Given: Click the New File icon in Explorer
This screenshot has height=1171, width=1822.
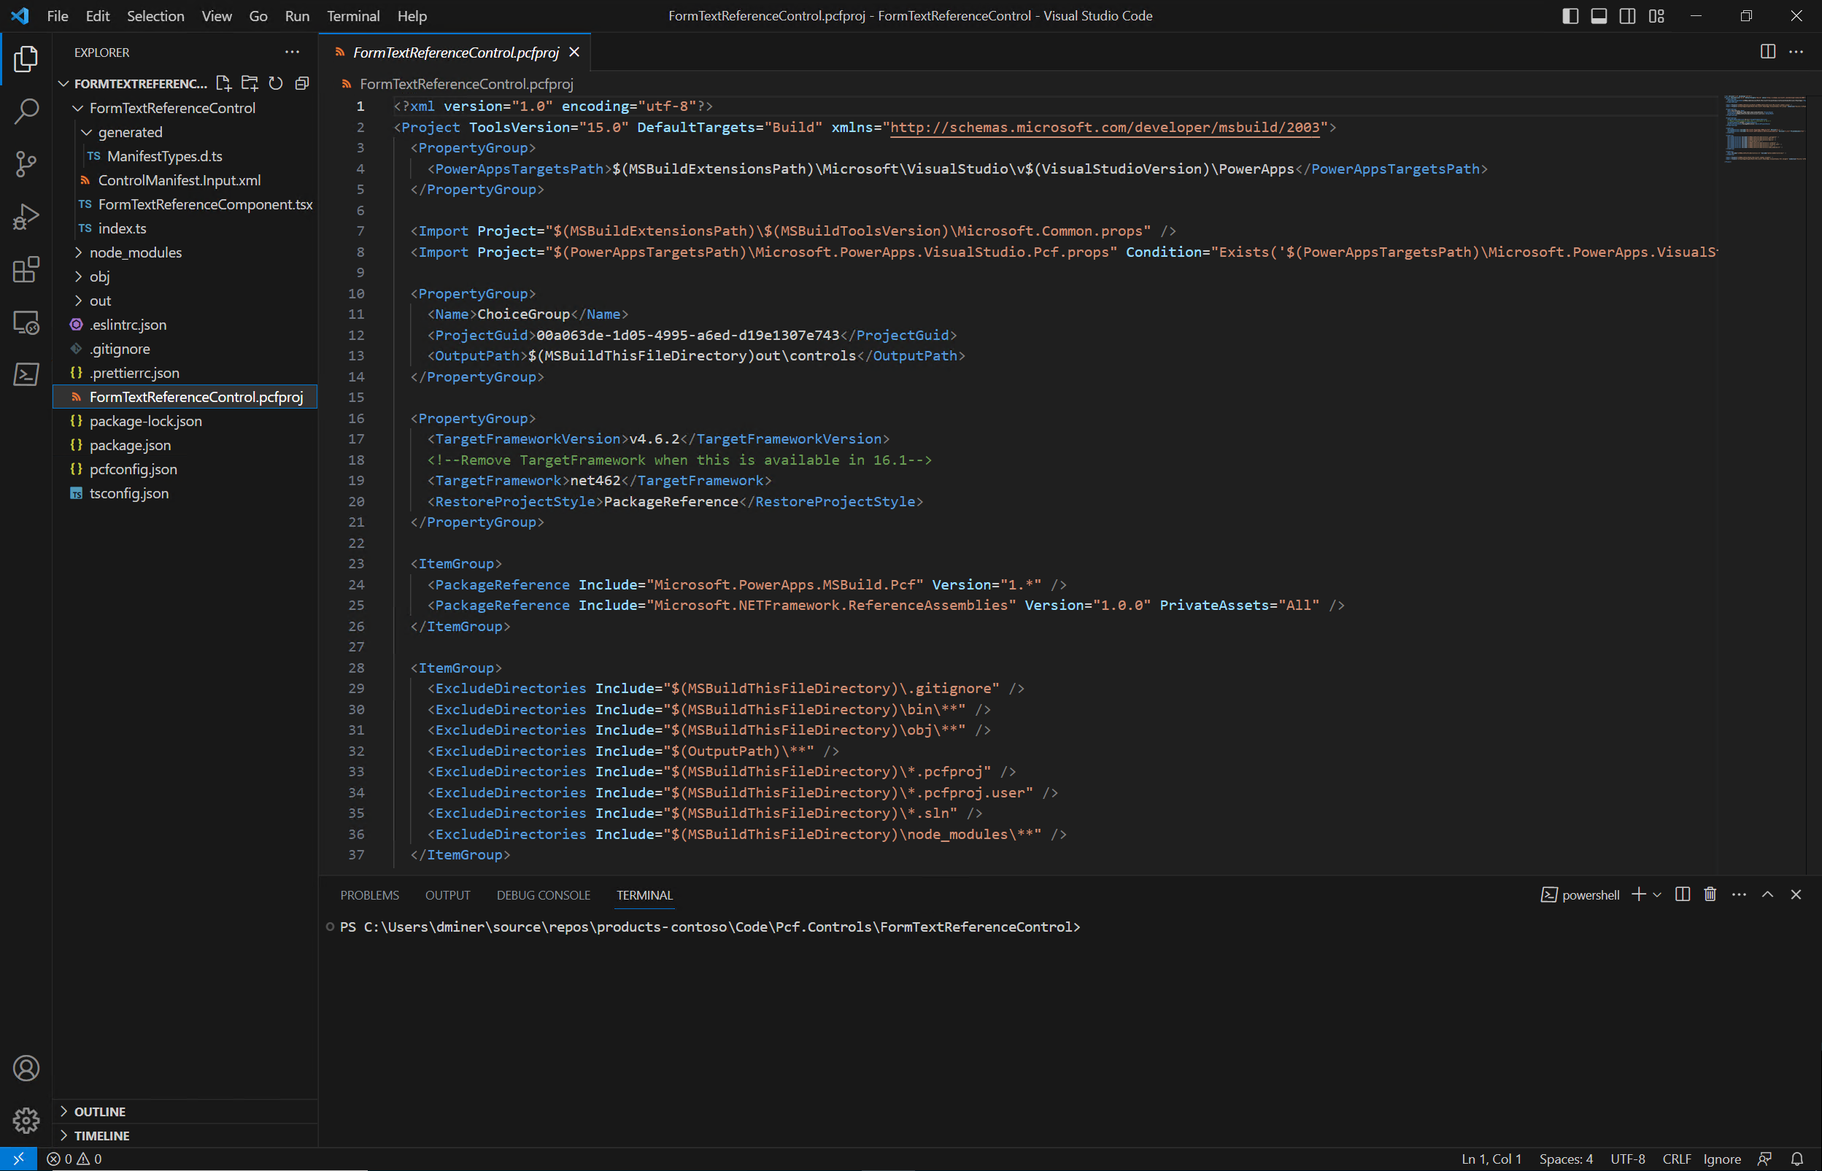Looking at the screenshot, I should pos(223,84).
